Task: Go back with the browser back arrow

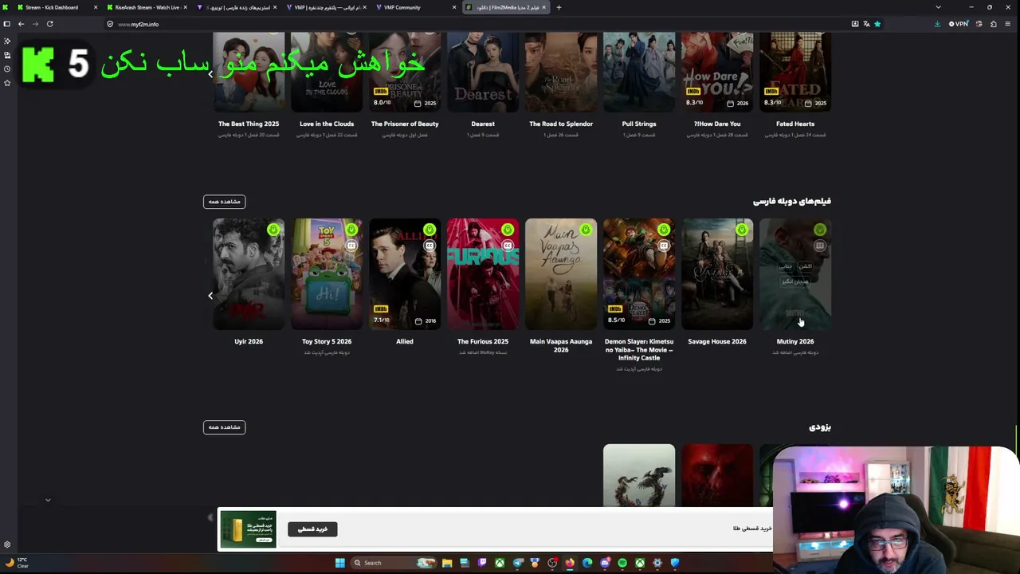Action: click(x=22, y=24)
